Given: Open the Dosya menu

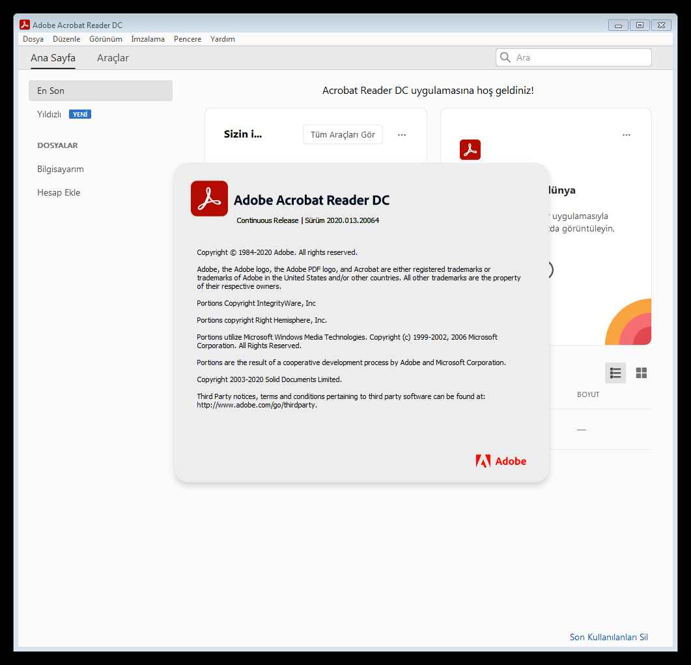Looking at the screenshot, I should (x=33, y=39).
